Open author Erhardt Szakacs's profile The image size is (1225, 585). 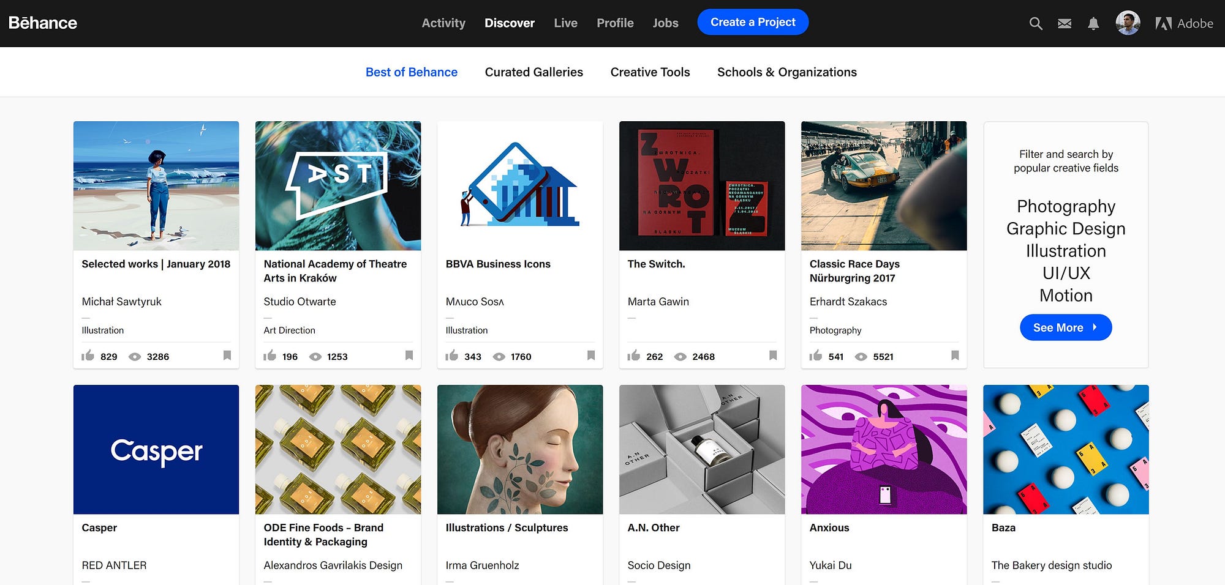coord(848,302)
